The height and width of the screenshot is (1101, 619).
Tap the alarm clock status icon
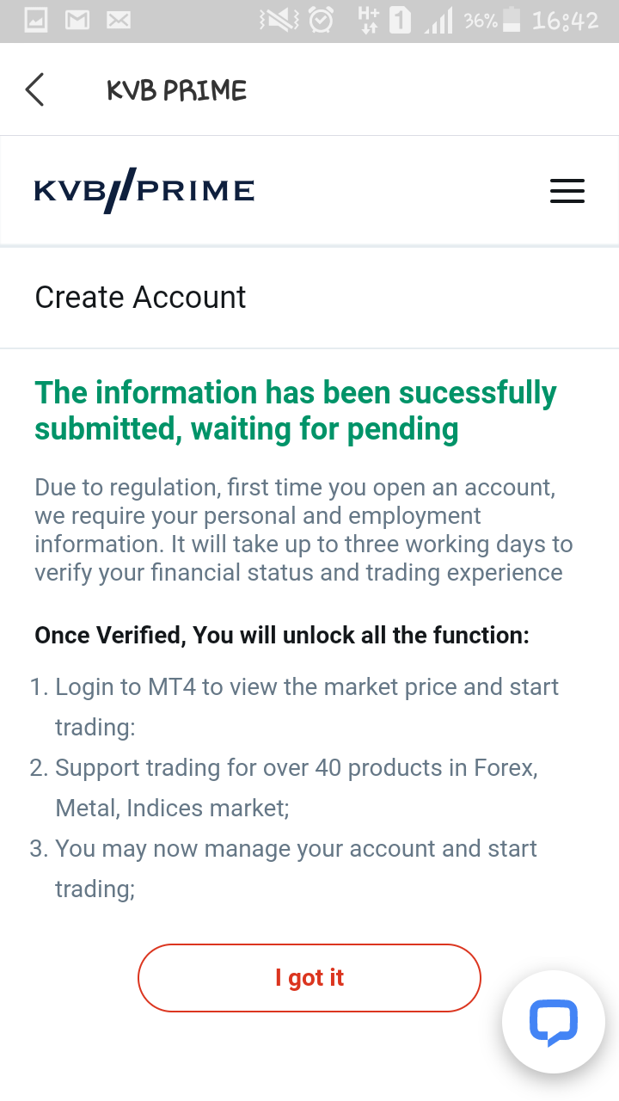point(322,20)
